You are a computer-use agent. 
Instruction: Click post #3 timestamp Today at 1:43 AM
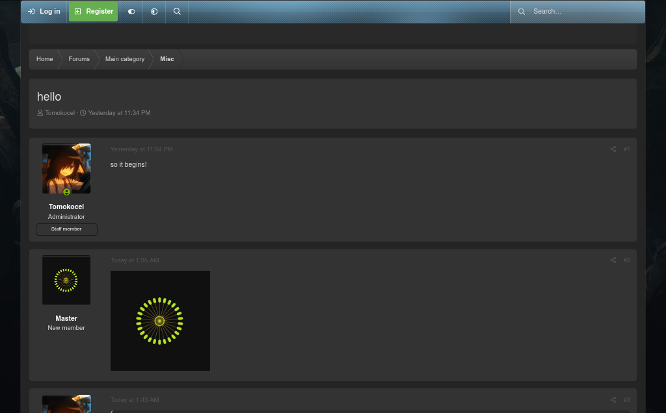[135, 400]
